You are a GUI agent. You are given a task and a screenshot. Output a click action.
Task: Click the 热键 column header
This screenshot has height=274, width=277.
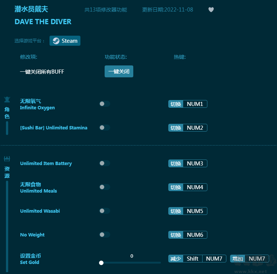click(180, 57)
